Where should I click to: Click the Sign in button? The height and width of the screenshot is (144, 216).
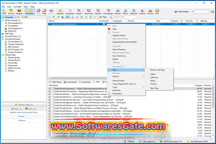(16, 109)
